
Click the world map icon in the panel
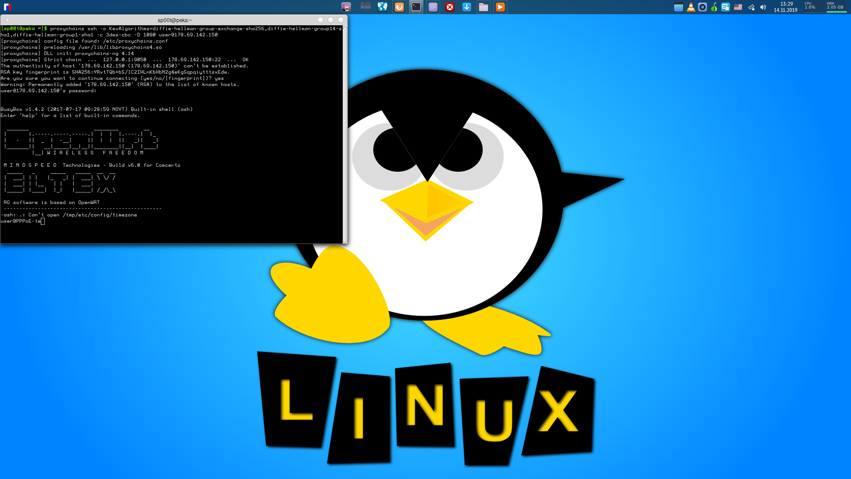tap(383, 7)
